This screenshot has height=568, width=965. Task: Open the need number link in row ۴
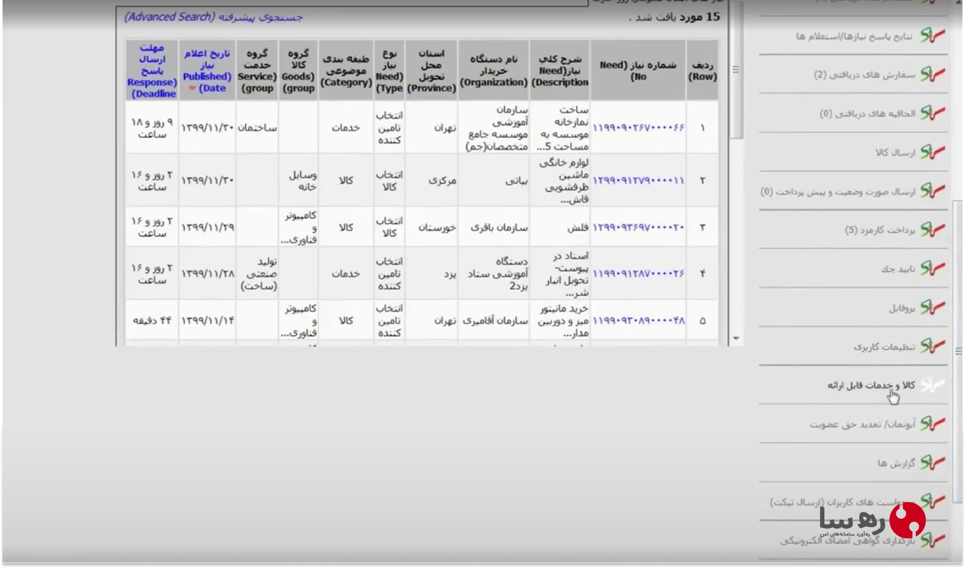tap(638, 274)
